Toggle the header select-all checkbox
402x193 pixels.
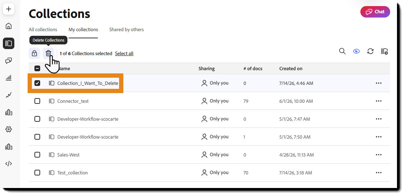coord(37,68)
